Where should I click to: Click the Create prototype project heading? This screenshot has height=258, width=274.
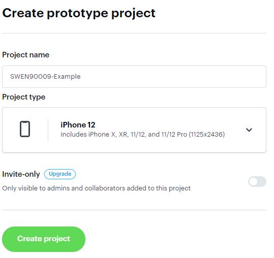[x=79, y=13]
